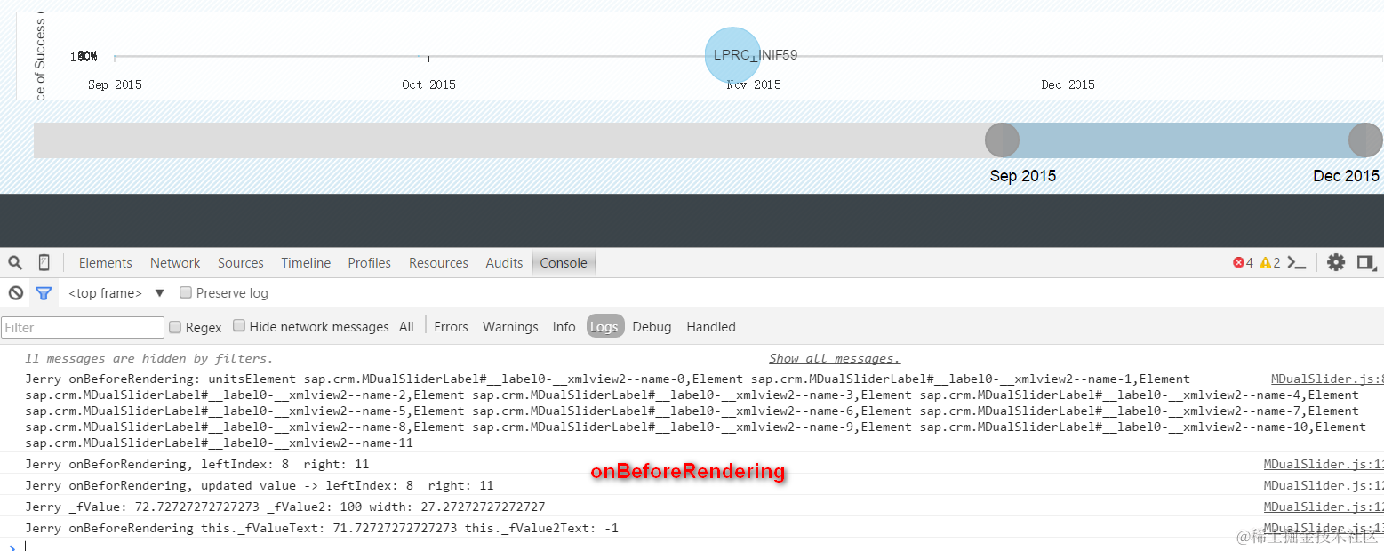Click Show all messages link
Screen dimensions: 1384x551
pyautogui.click(x=835, y=358)
